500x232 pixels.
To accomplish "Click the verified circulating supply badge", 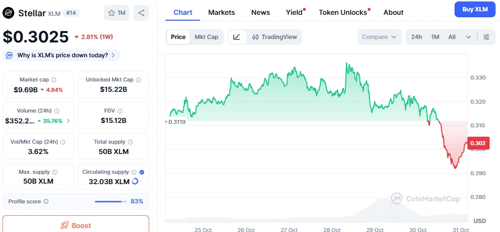I will pos(142,172).
